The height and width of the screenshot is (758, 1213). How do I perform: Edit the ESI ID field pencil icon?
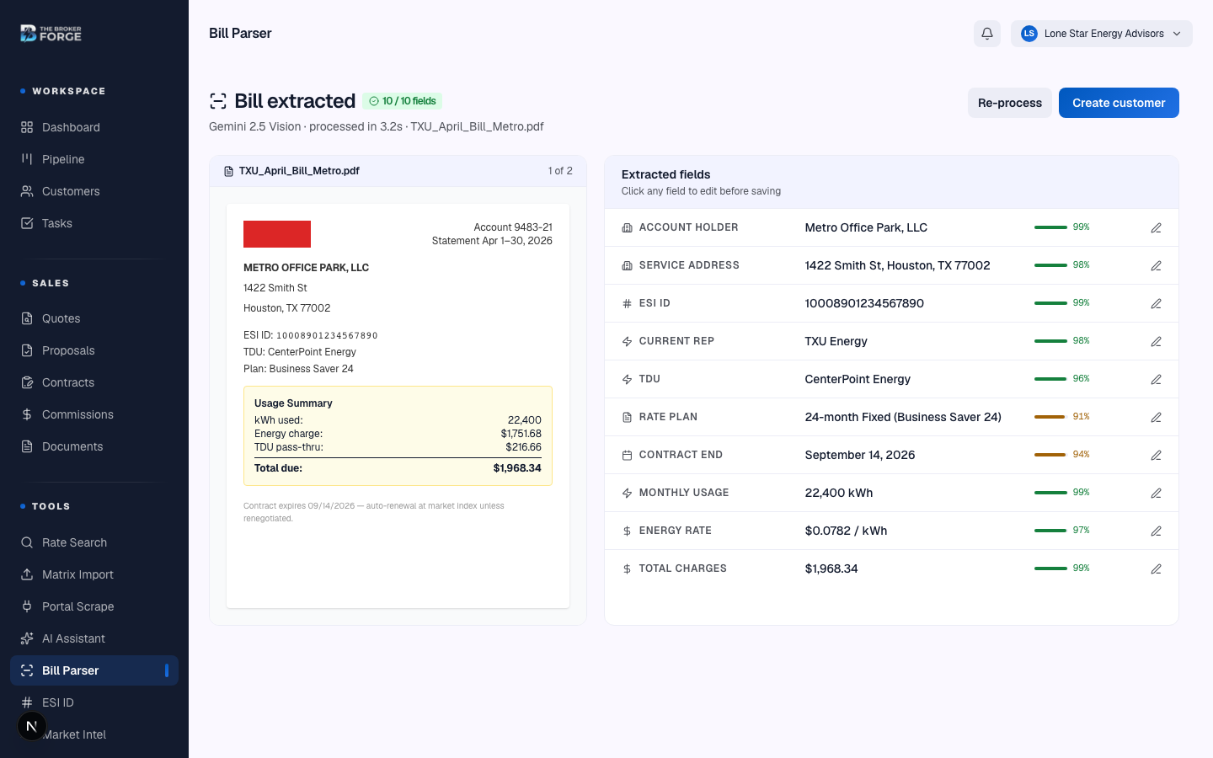coord(1156,304)
